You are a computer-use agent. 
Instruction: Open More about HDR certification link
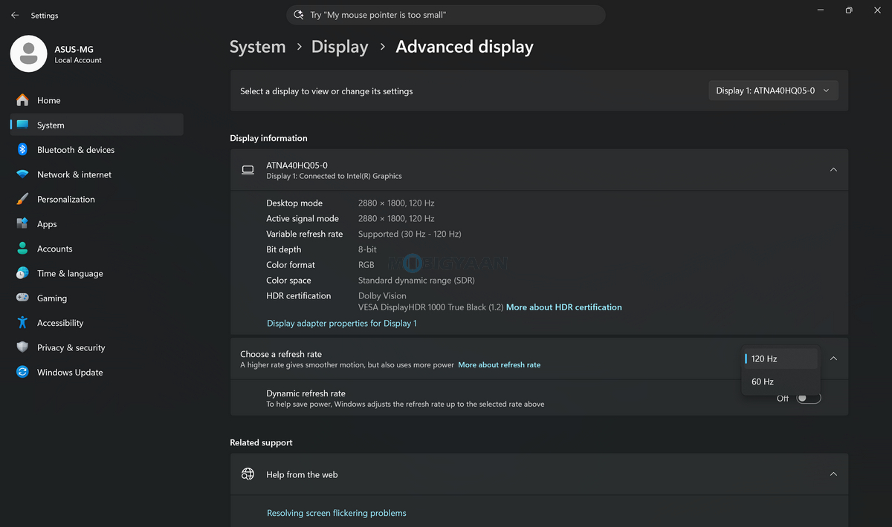point(564,307)
